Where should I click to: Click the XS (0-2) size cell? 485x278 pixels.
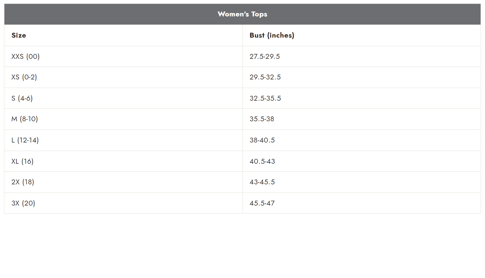123,77
